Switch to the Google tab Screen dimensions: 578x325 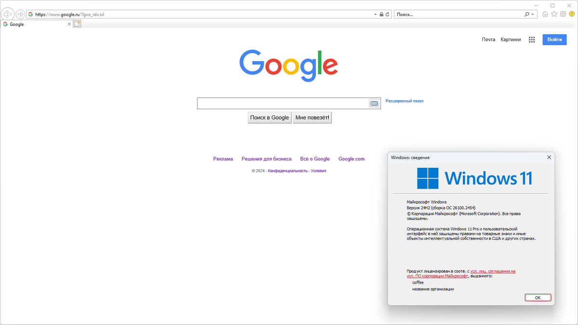coord(36,24)
